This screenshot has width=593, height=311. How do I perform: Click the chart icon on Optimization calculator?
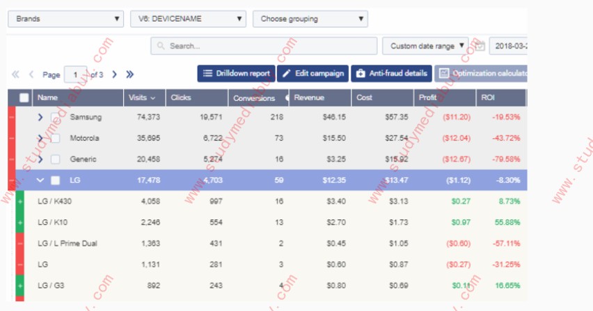444,73
